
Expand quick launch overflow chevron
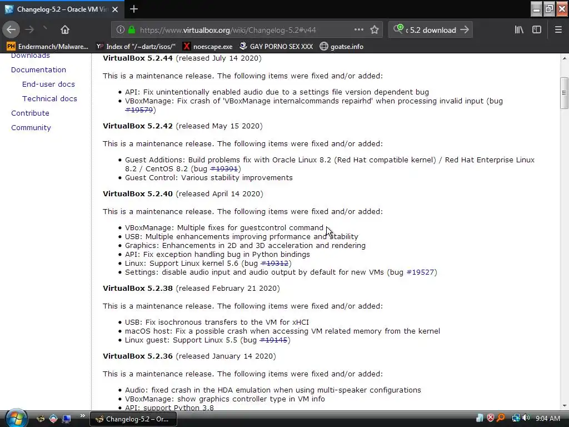[x=82, y=416]
